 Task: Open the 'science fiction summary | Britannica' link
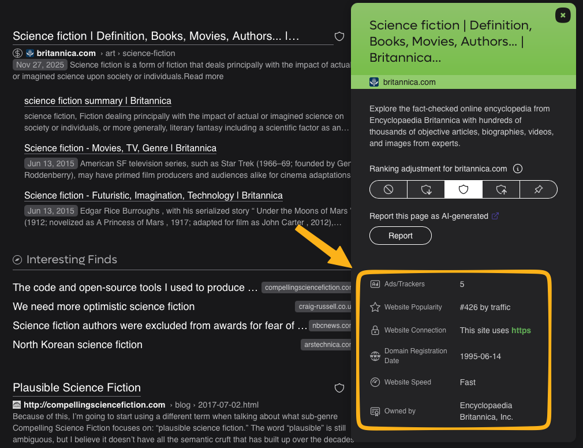coord(98,101)
